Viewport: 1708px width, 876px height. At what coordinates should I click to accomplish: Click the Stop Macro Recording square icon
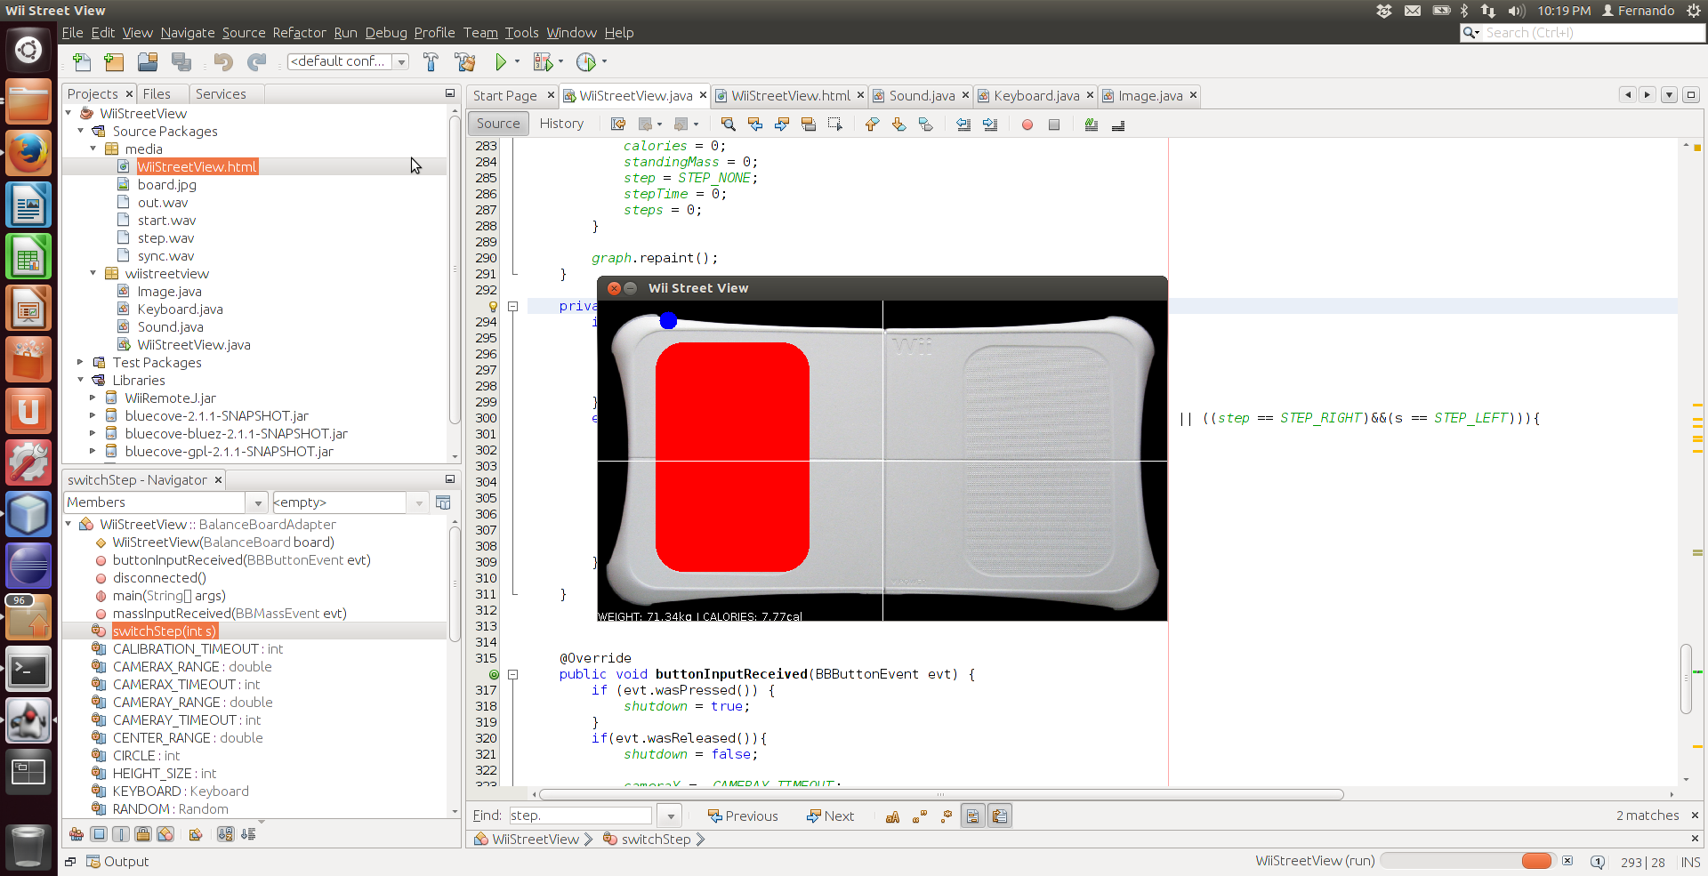pyautogui.click(x=1054, y=125)
